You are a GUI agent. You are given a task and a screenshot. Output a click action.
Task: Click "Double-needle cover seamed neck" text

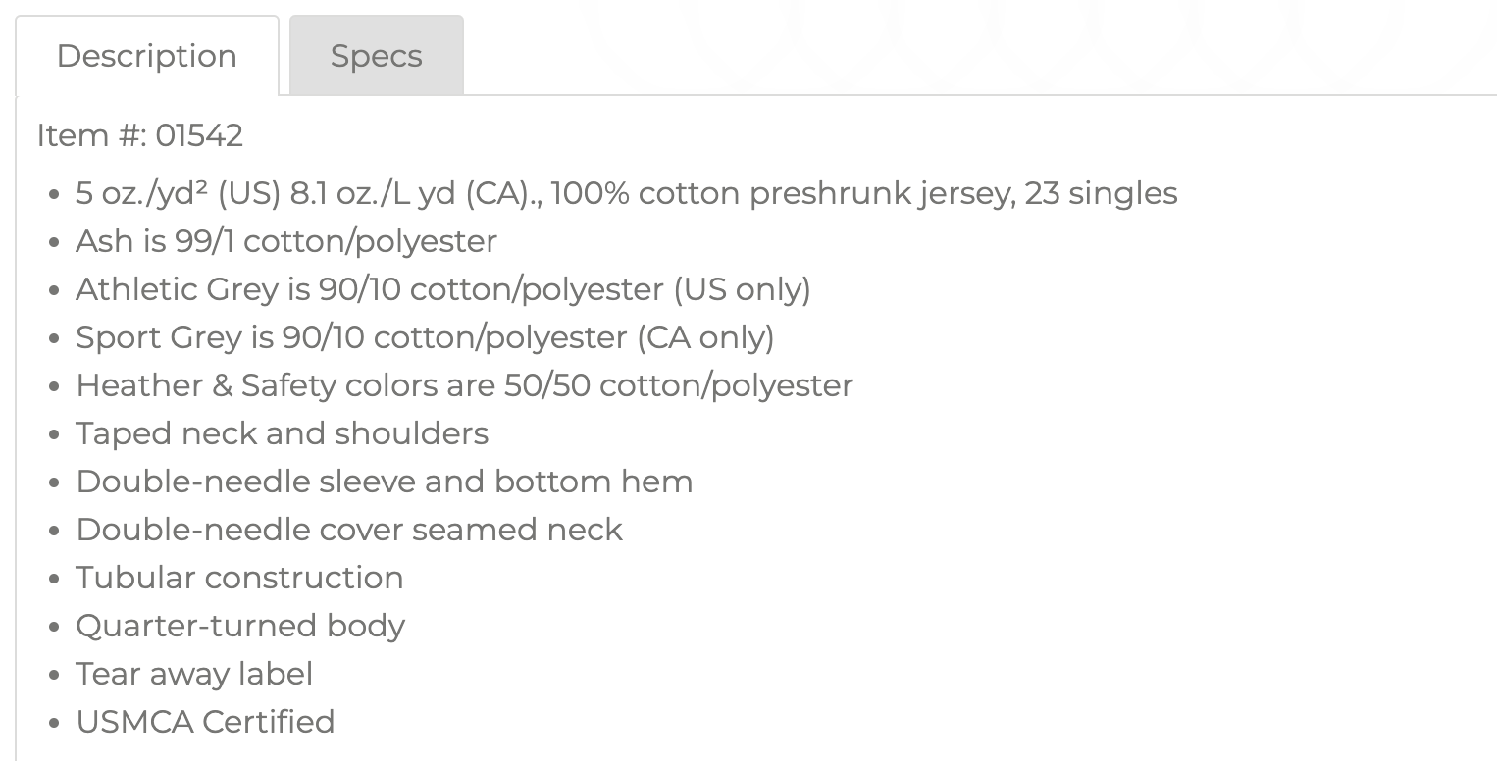click(x=348, y=530)
